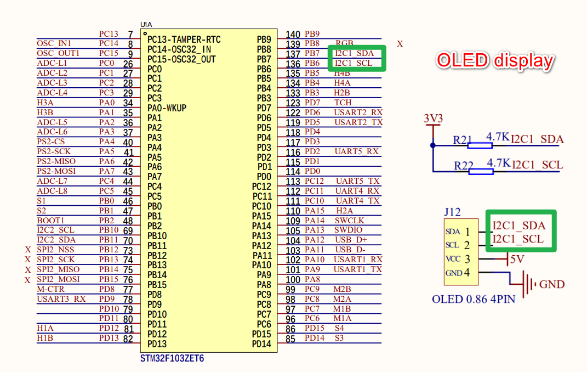
Task: Select the SPI2_NSS net label
Action: [55, 250]
